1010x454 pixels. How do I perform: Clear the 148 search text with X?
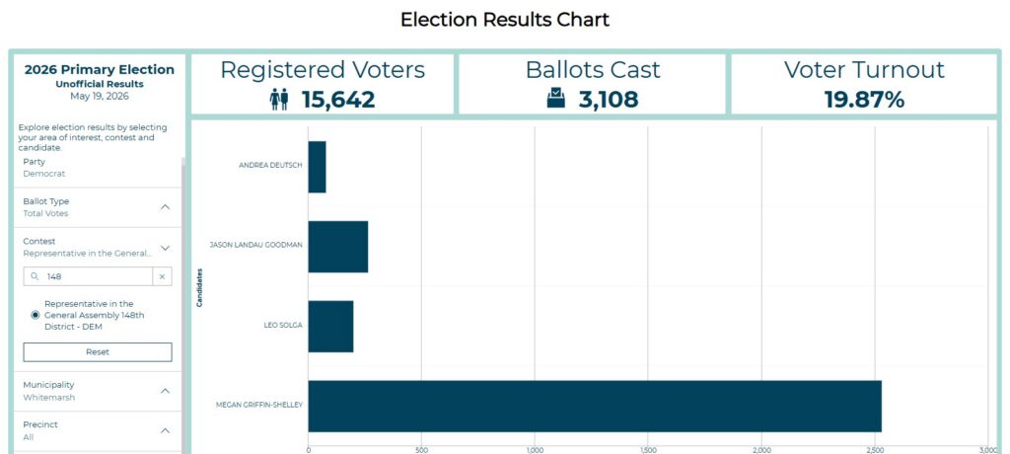163,276
